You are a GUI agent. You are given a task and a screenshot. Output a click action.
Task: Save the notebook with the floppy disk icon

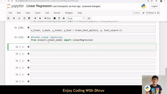[x=8, y=18]
